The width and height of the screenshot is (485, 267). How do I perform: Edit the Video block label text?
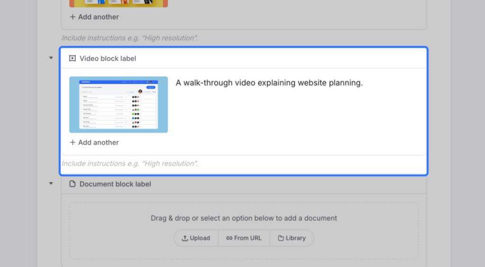(108, 58)
